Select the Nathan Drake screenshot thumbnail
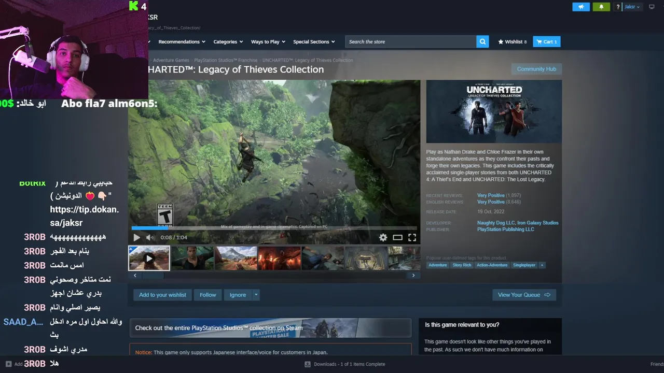Image resolution: width=664 pixels, height=373 pixels. (192, 258)
